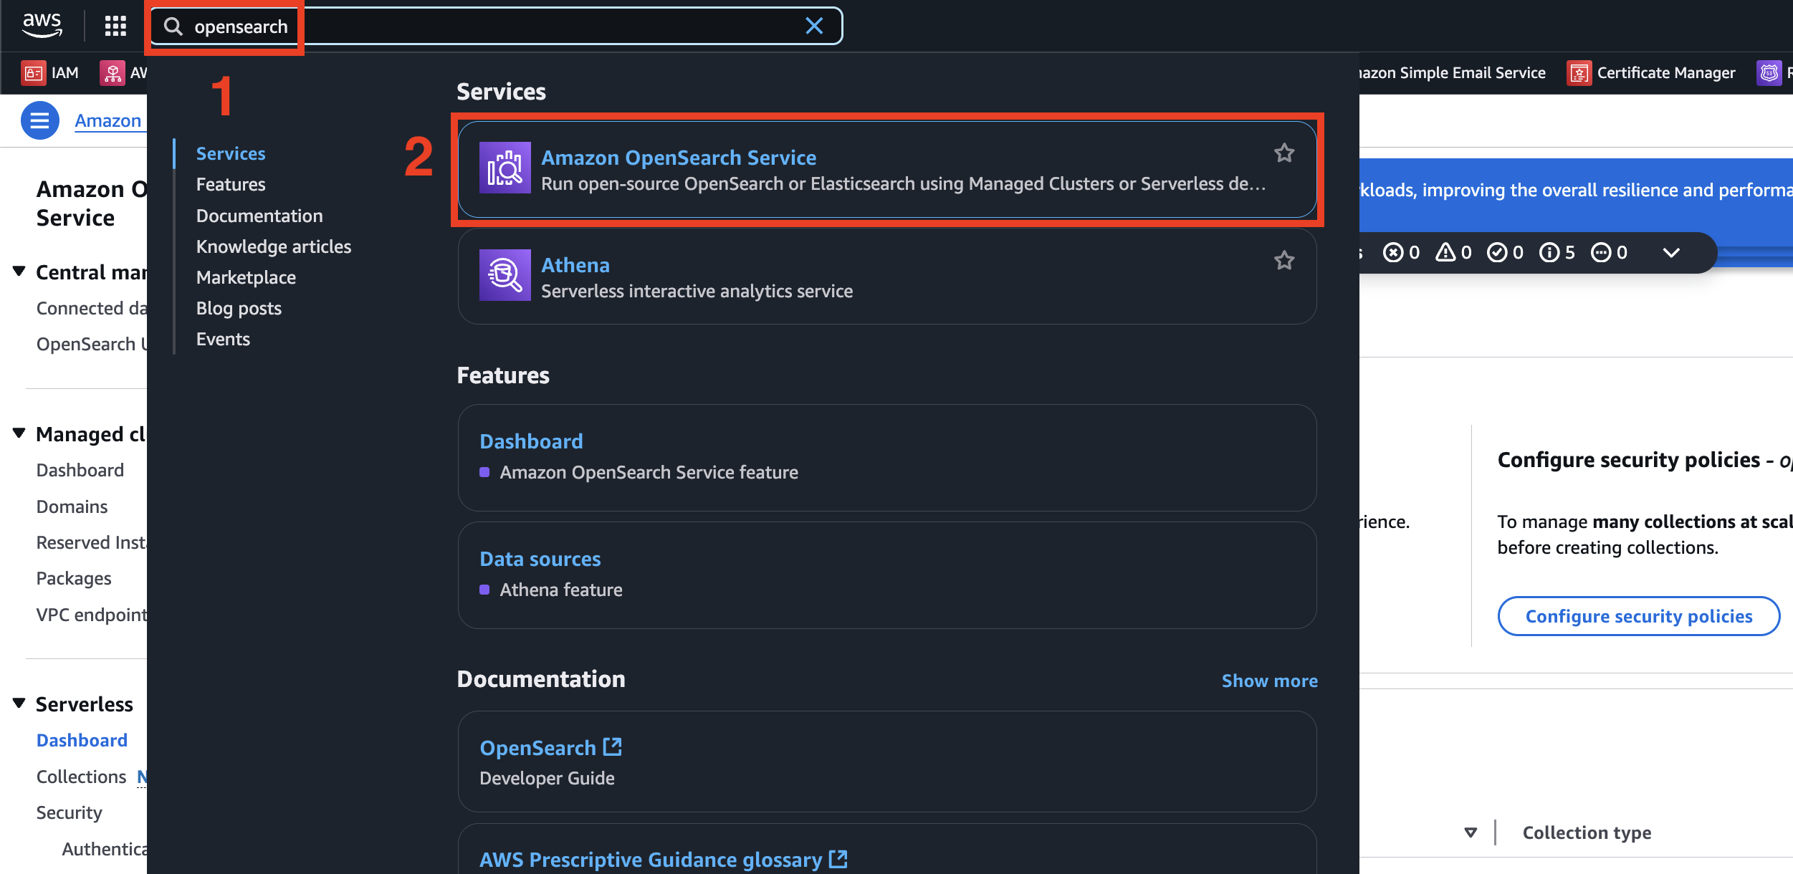Open the Certificate Manager shortcut
The width and height of the screenshot is (1793, 874).
tap(1651, 73)
